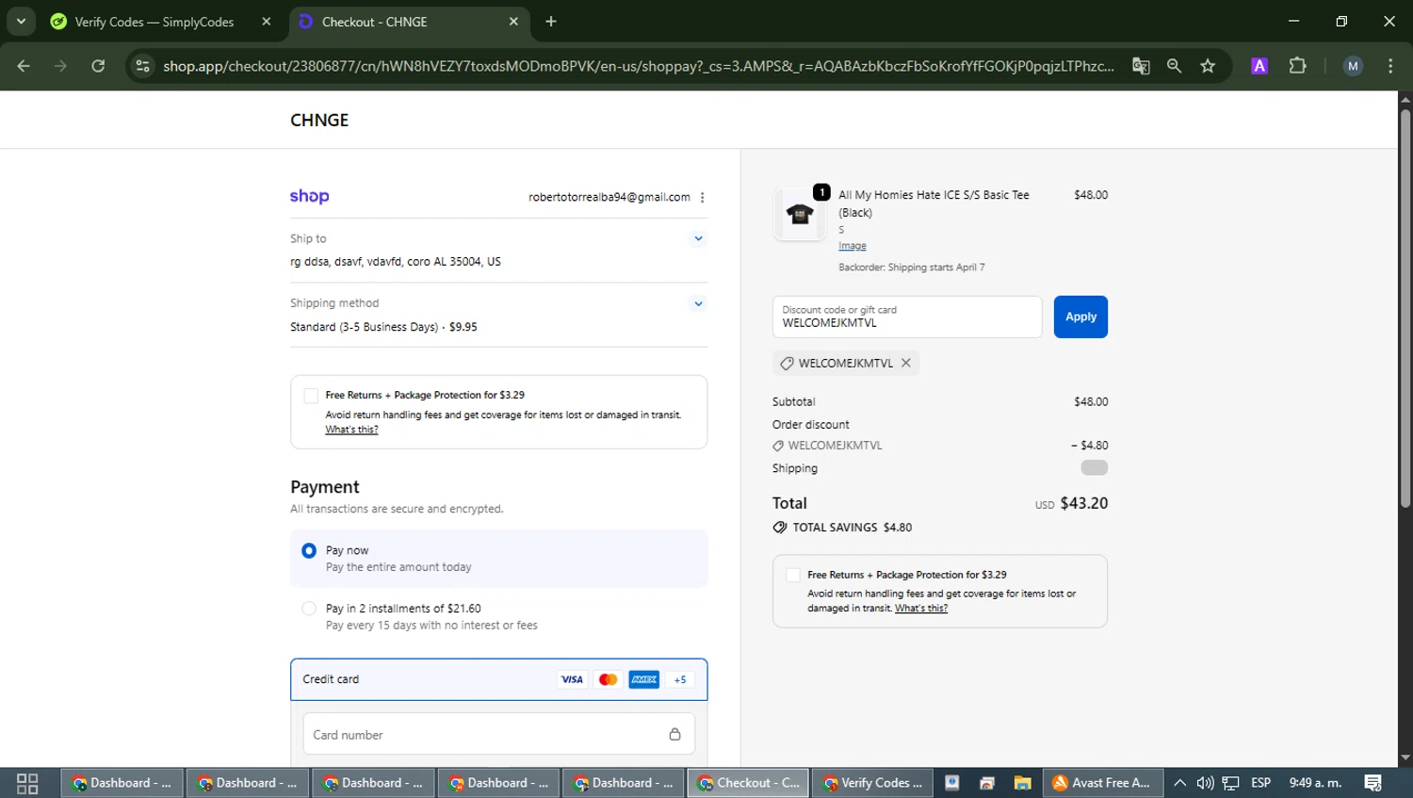Show the +5 more card types
The width and height of the screenshot is (1413, 798).
(x=680, y=679)
